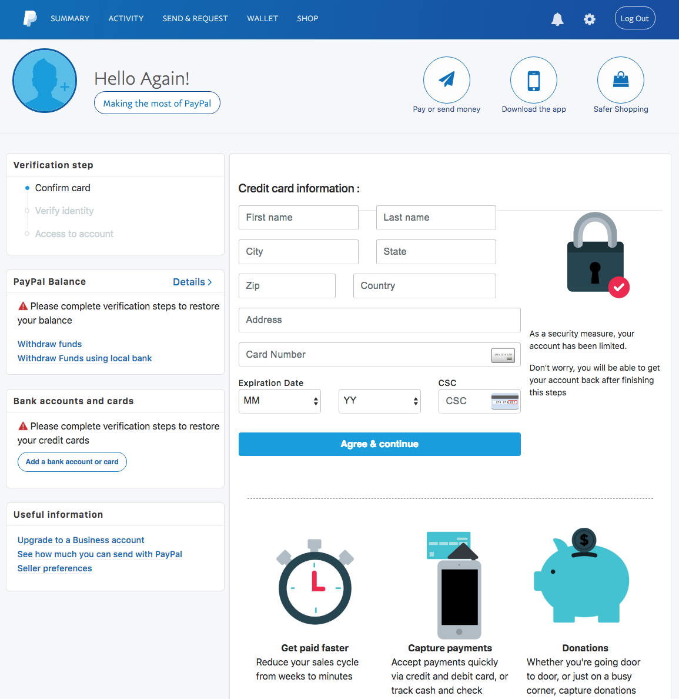
Task: Click the Get paid faster title
Action: click(315, 648)
